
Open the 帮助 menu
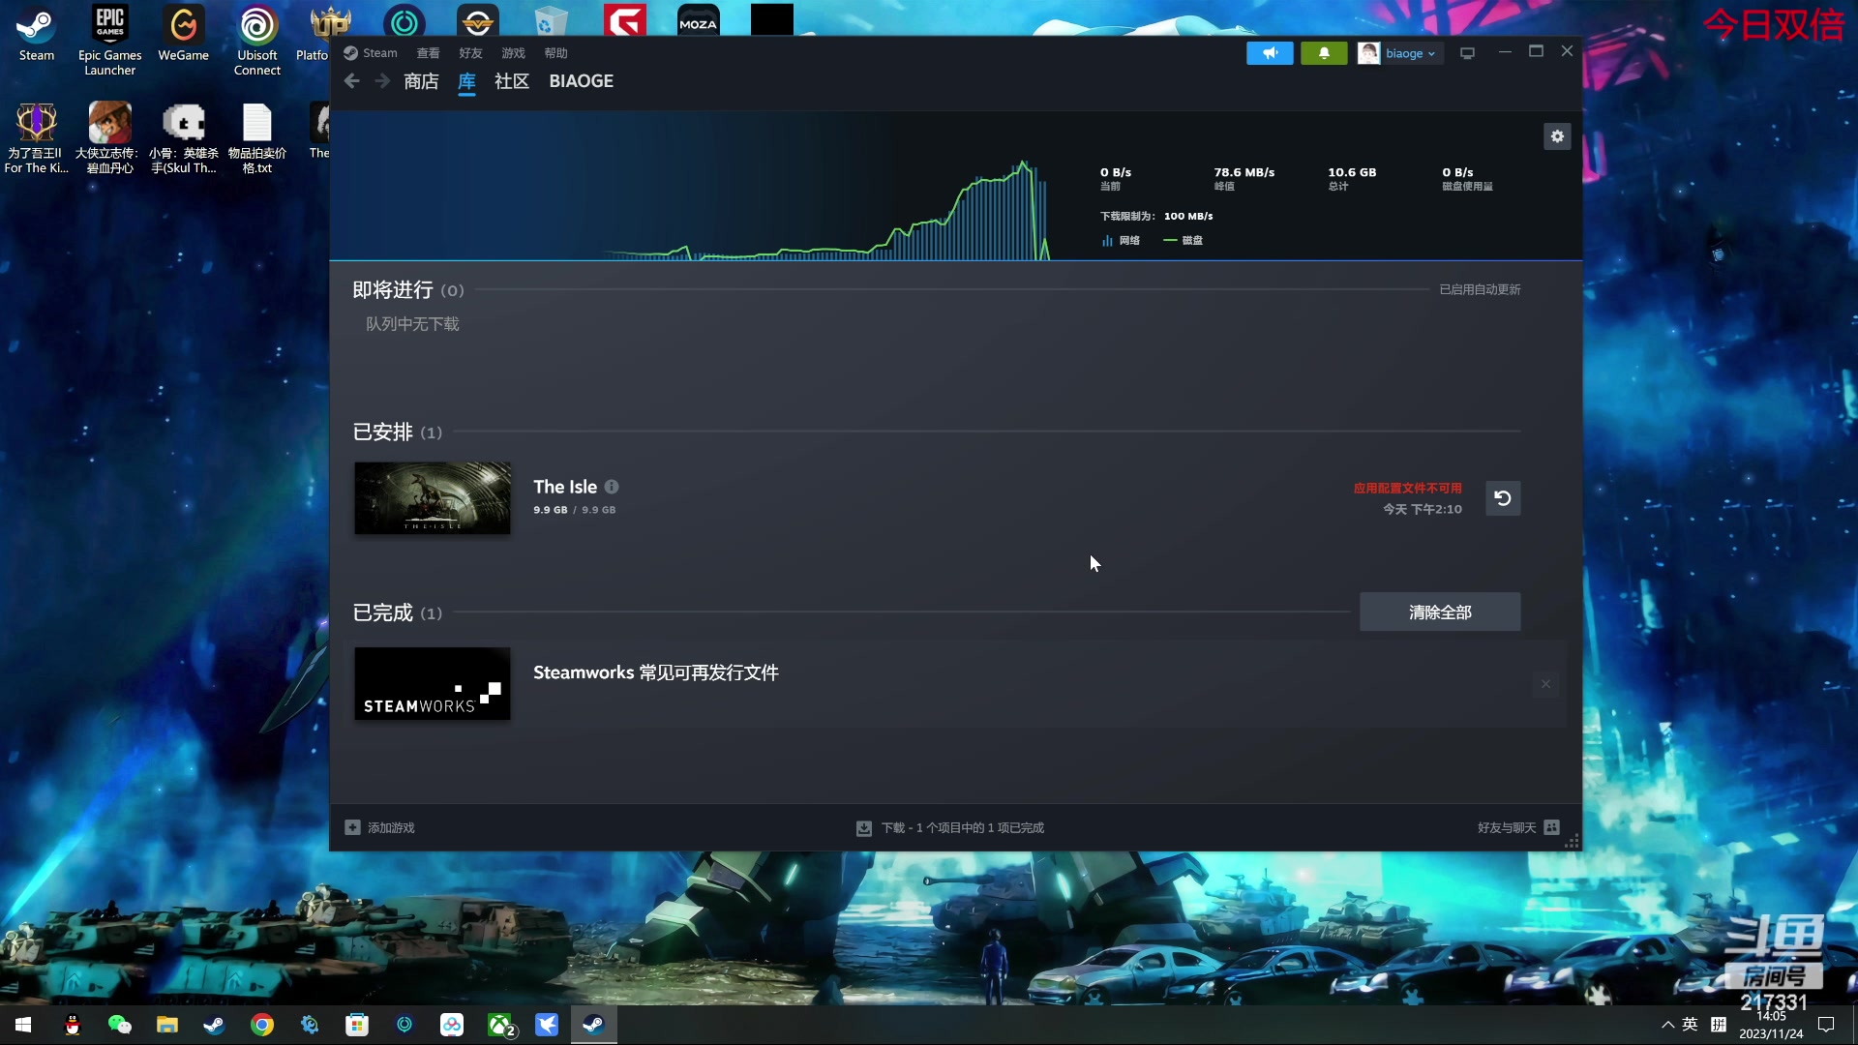(x=555, y=53)
